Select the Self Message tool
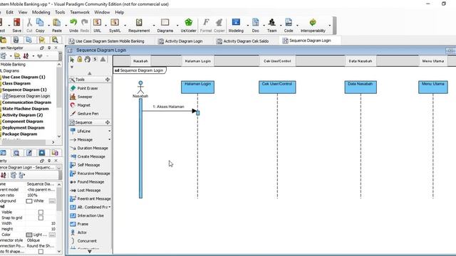The height and width of the screenshot is (256, 456). [88, 165]
